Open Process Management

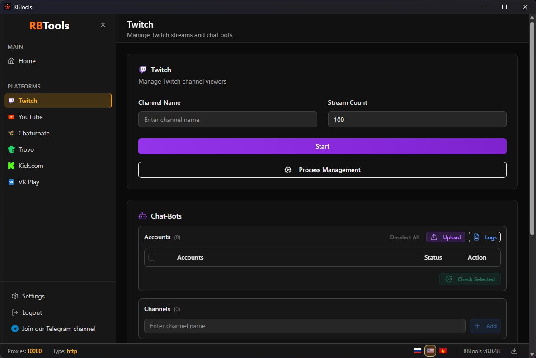click(322, 170)
